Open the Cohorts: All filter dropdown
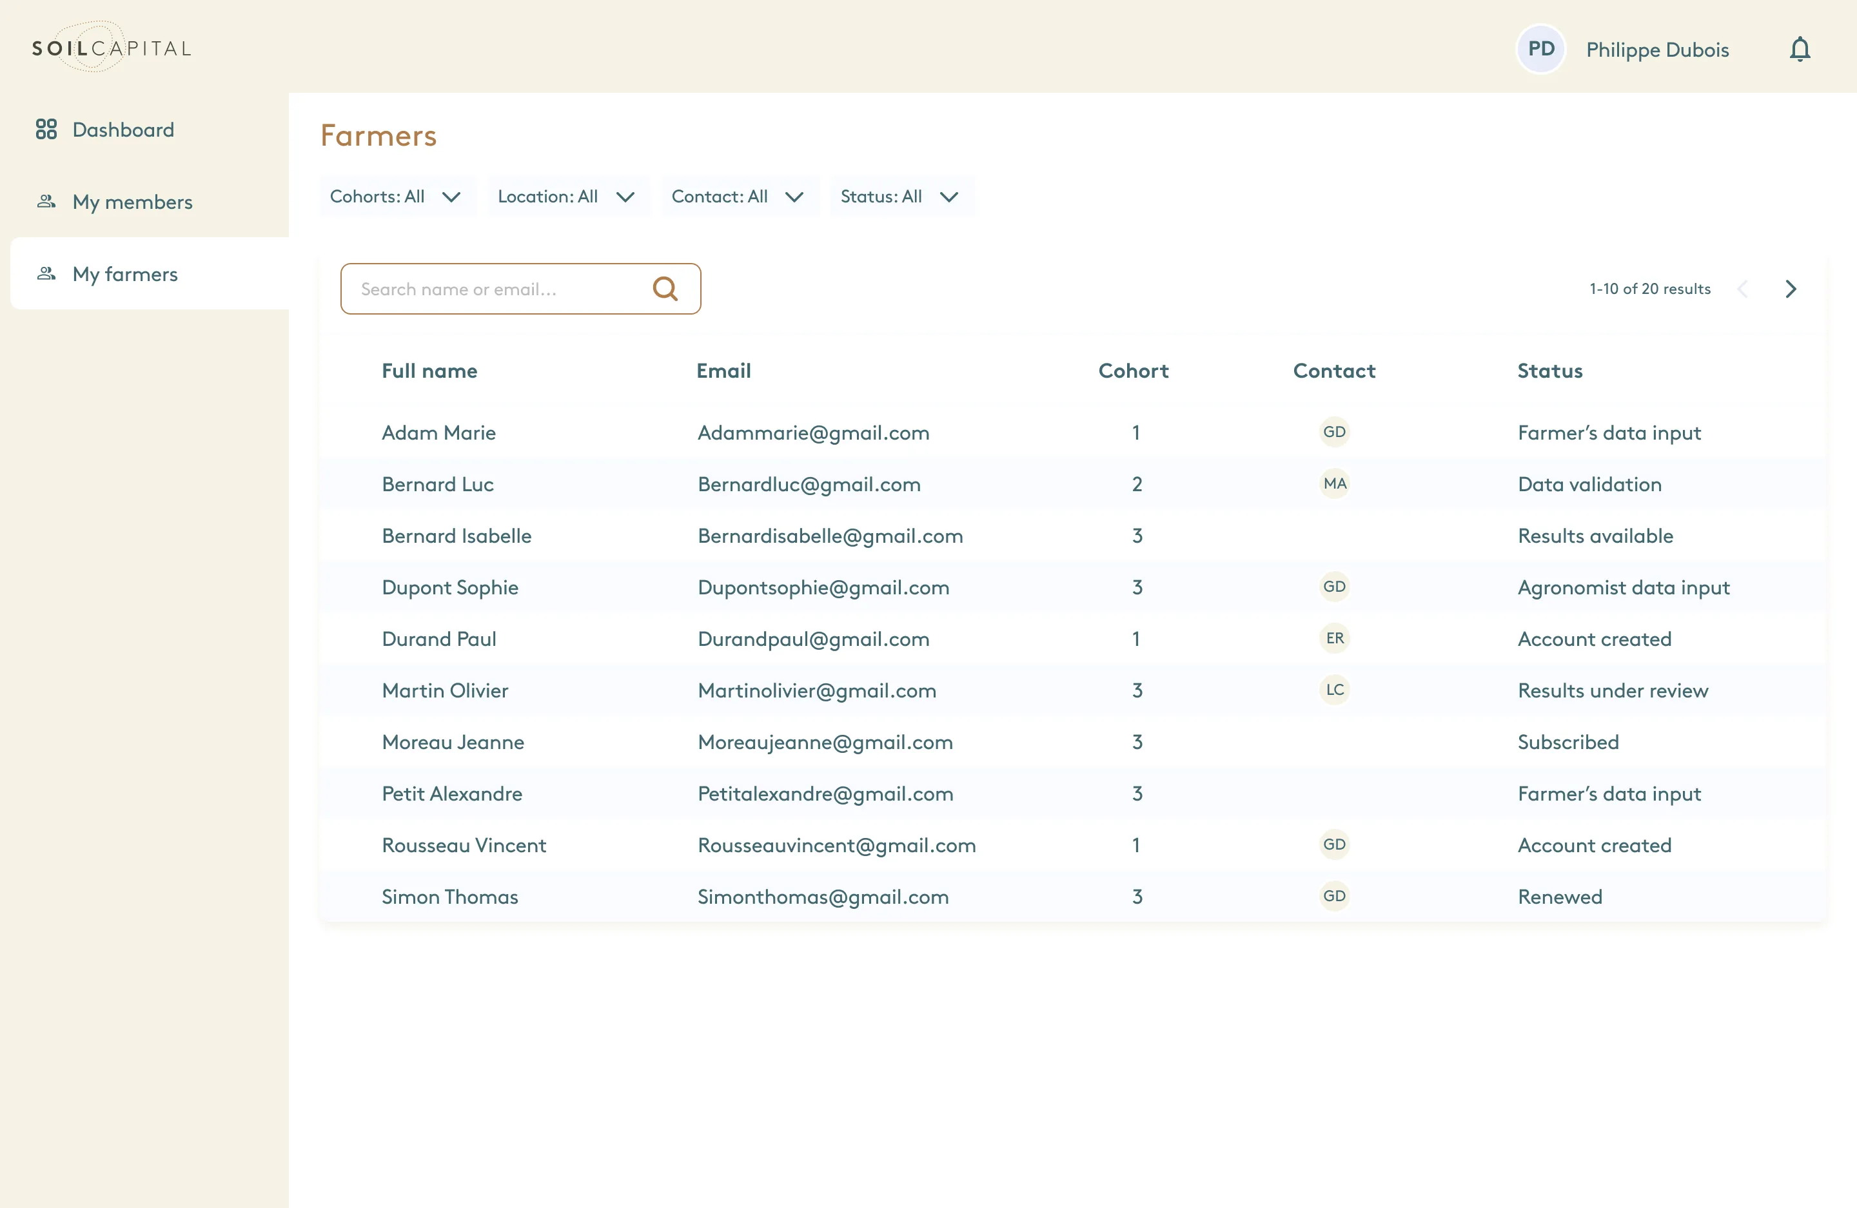The width and height of the screenshot is (1857, 1208). pyautogui.click(x=397, y=197)
